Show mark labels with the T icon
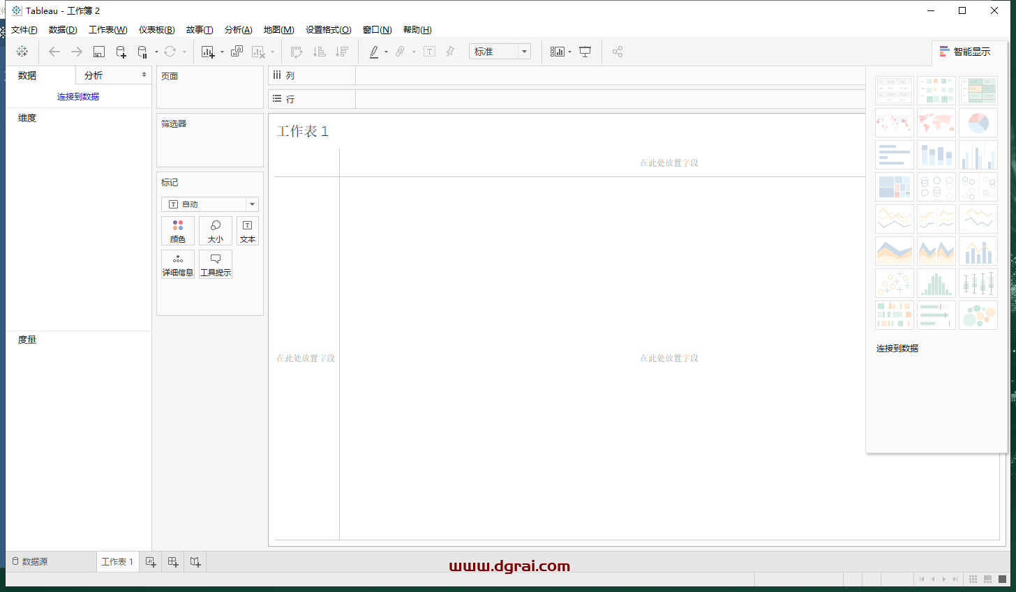 click(x=429, y=52)
